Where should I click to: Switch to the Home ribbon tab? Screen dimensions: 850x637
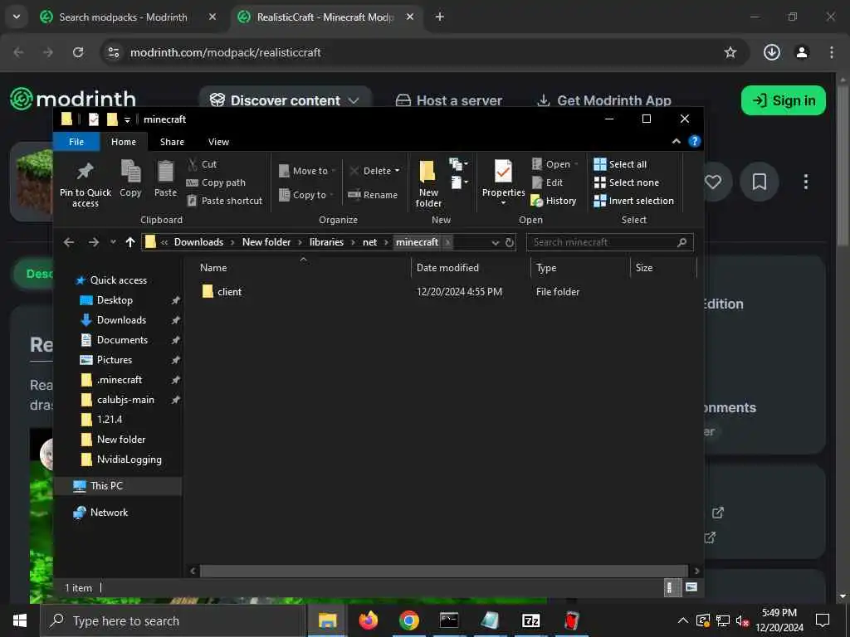tap(124, 142)
